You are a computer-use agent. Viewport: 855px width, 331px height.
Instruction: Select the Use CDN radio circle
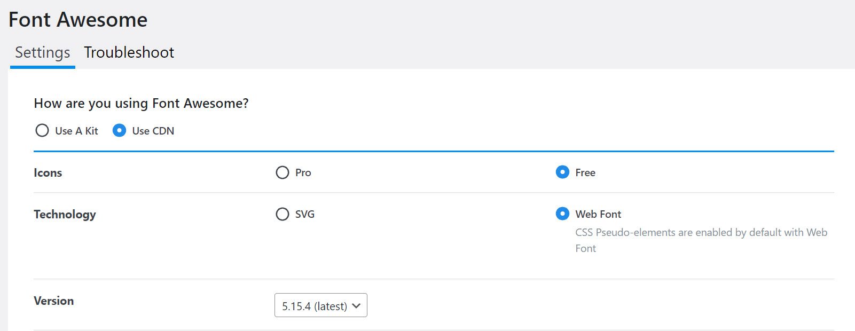[x=119, y=131]
